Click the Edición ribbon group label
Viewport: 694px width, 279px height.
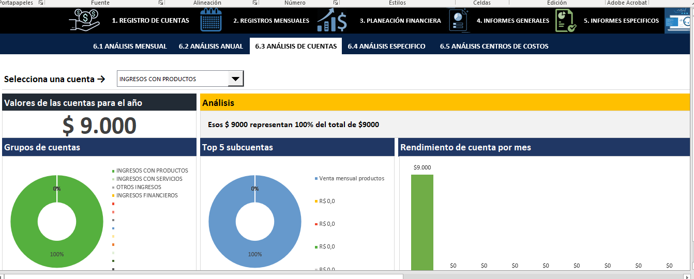557,3
